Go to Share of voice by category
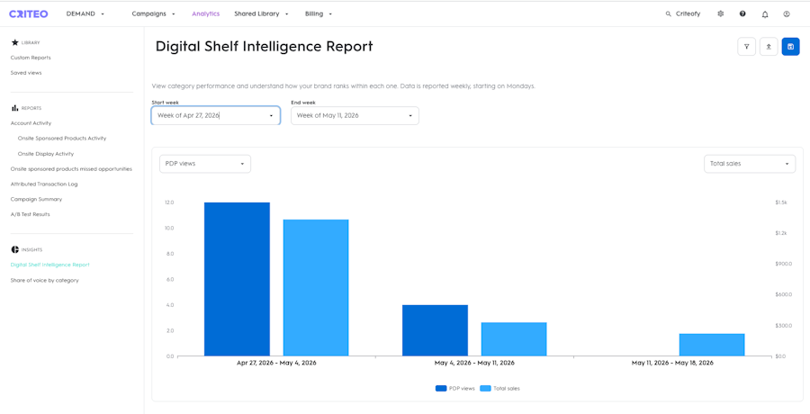 point(44,280)
